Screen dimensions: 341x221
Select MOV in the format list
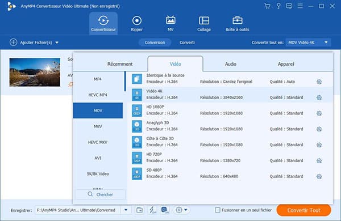98,110
